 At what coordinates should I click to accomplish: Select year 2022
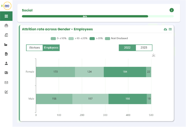(127, 48)
